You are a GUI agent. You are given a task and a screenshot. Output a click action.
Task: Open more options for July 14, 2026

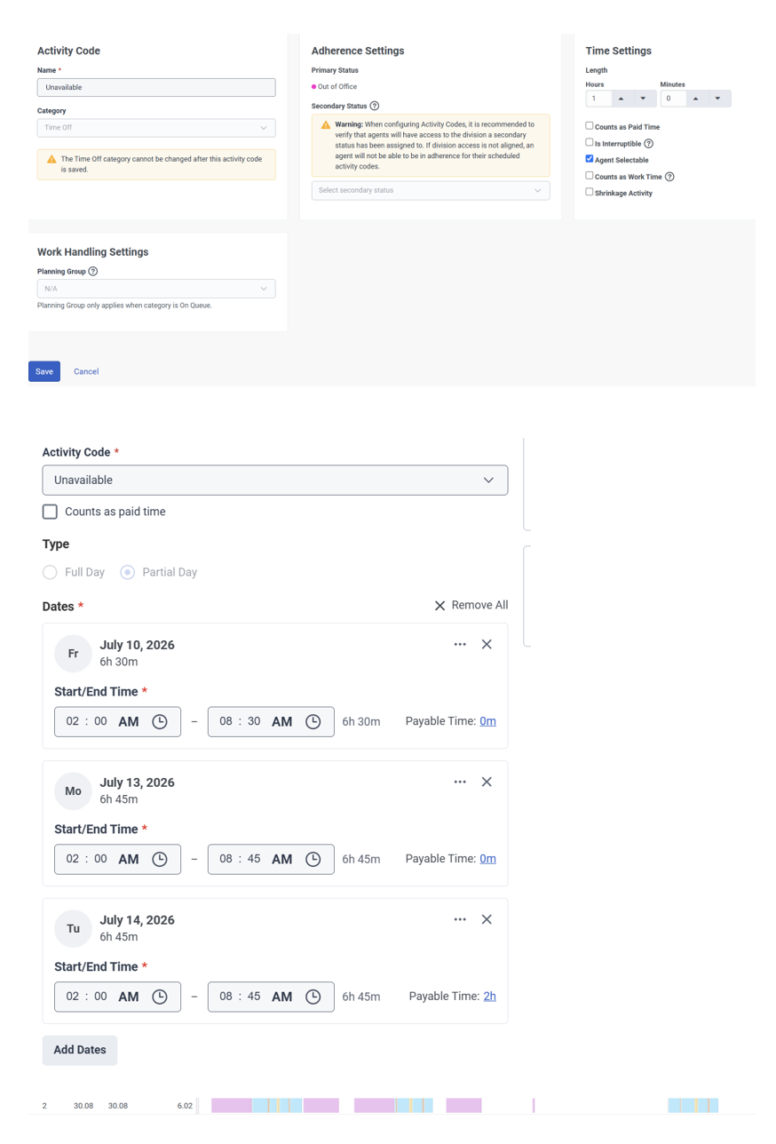[460, 920]
